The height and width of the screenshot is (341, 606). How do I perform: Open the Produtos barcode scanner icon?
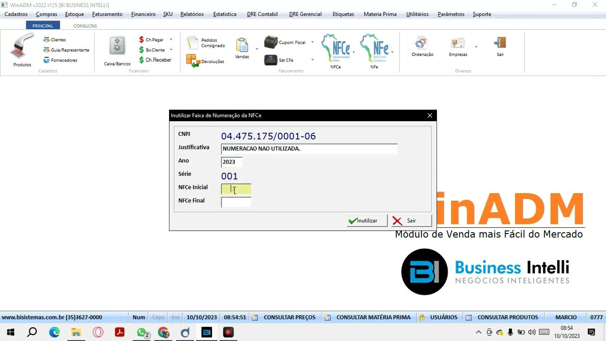(x=22, y=46)
